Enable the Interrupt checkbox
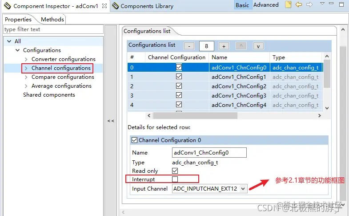 (175, 179)
